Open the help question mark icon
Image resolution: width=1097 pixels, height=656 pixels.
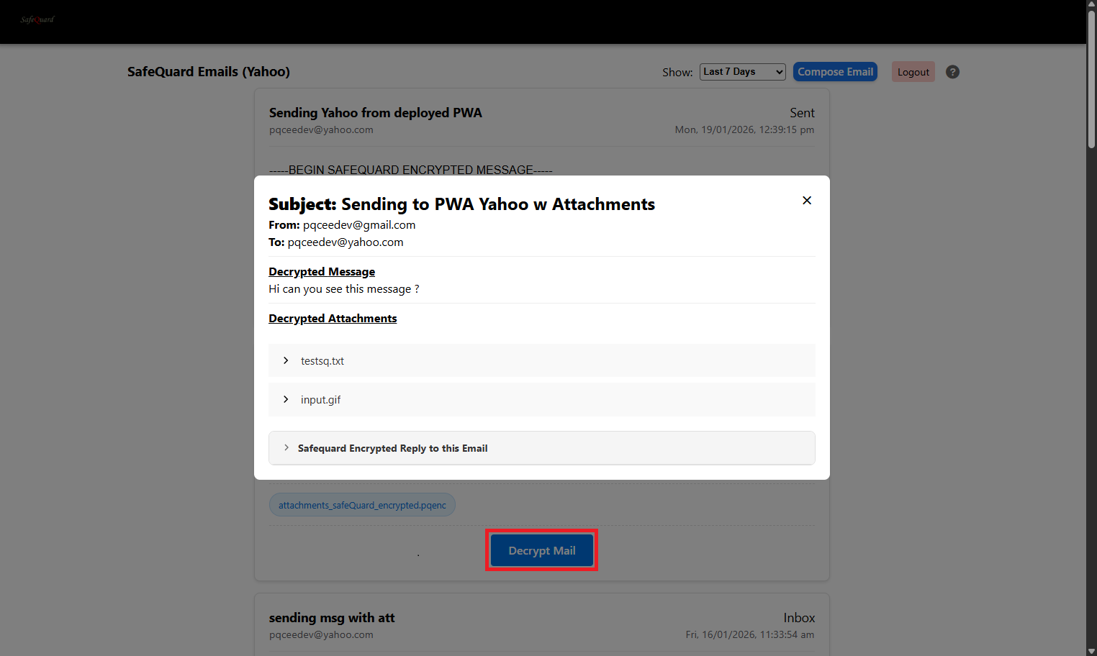[952, 72]
